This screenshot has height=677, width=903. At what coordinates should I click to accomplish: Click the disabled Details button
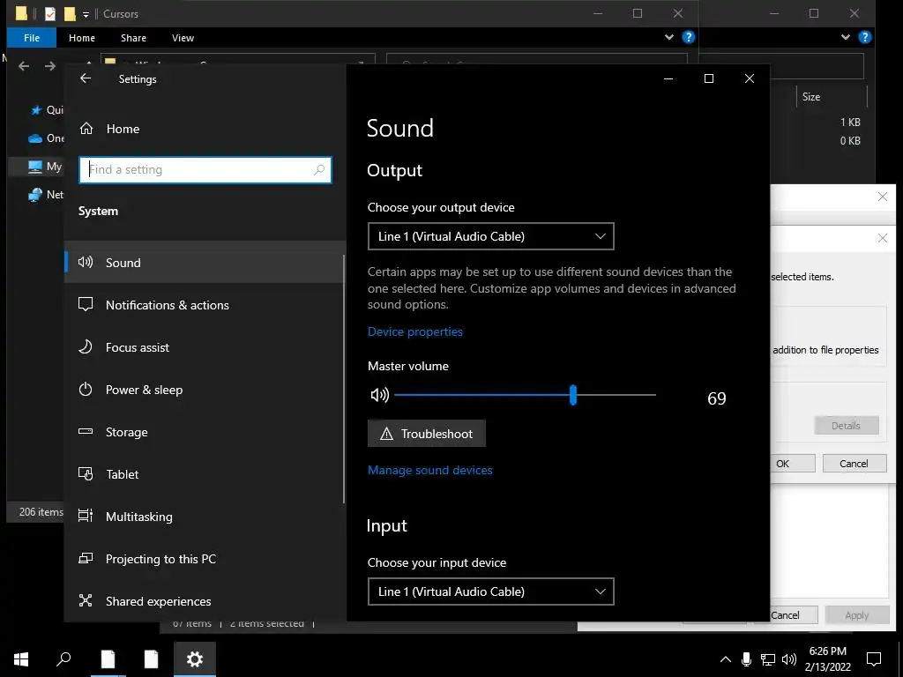(x=846, y=426)
